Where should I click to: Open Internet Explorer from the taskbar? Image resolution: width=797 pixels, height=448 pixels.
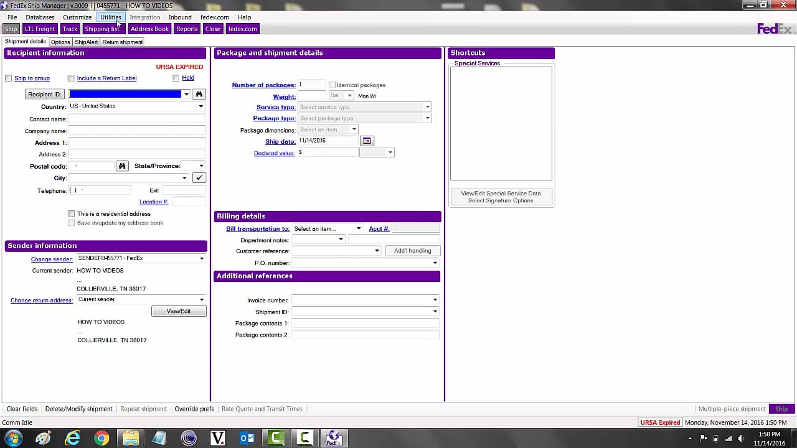tap(73, 439)
